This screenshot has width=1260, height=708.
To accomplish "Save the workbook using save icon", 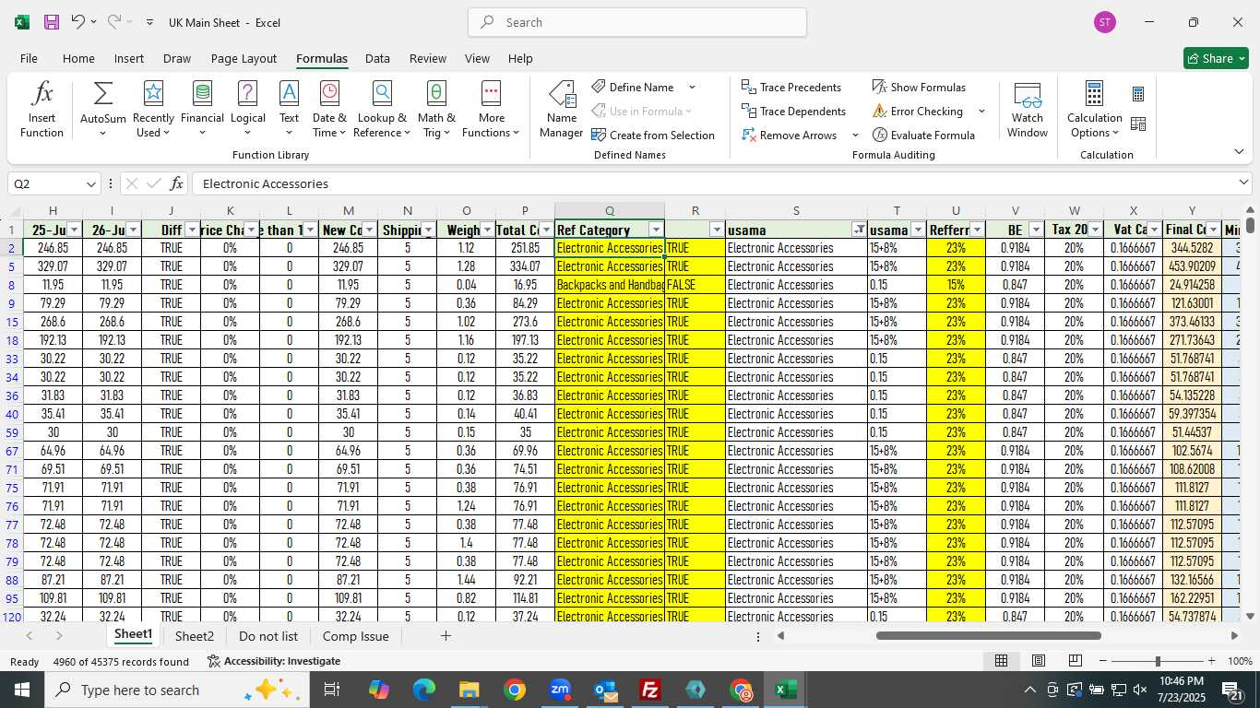I will point(52,22).
